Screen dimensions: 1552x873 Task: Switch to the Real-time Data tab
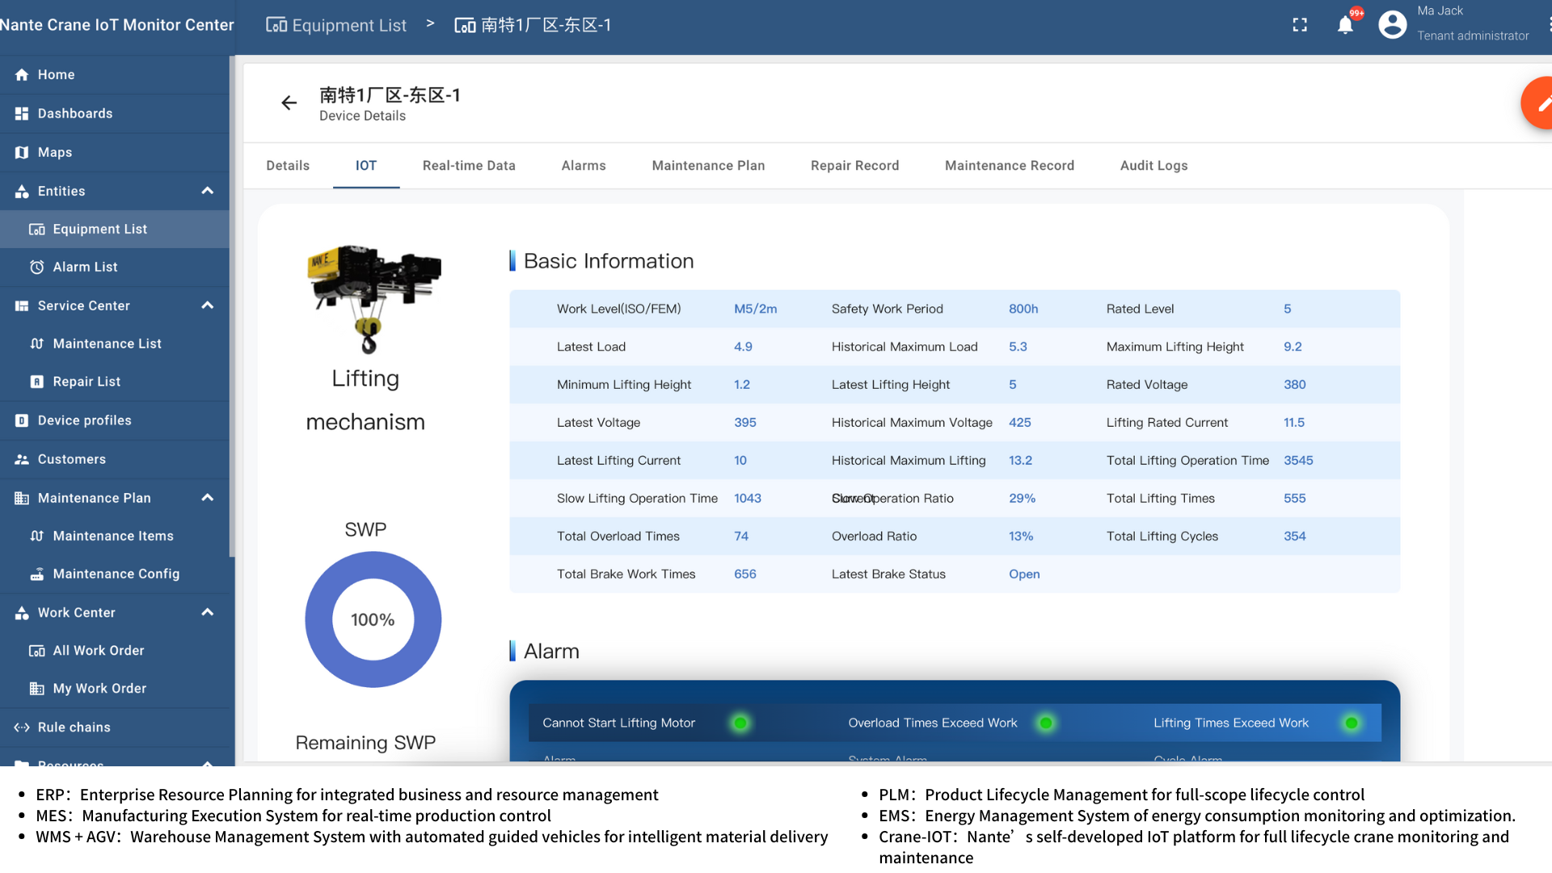tap(469, 166)
